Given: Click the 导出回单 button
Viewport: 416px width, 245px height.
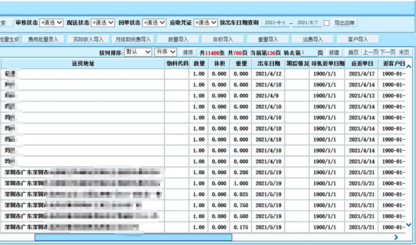Looking at the screenshot, I should point(344,23).
